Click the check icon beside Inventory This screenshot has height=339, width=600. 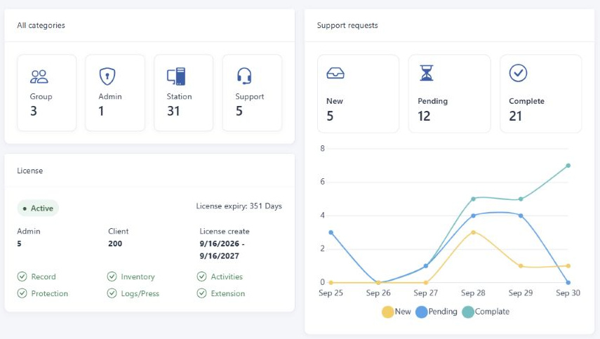[x=112, y=277]
